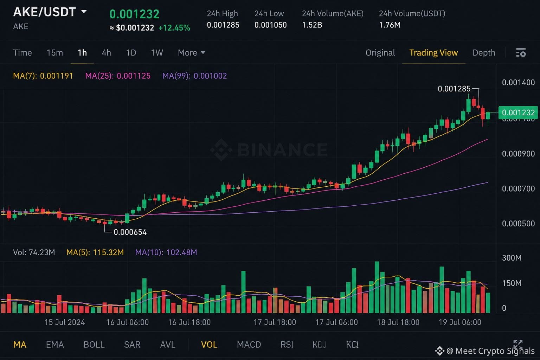Click the 150M volume axis label
The image size is (540, 360).
coord(512,283)
